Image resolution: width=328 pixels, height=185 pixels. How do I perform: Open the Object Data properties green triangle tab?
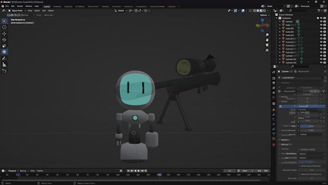pos(274,134)
